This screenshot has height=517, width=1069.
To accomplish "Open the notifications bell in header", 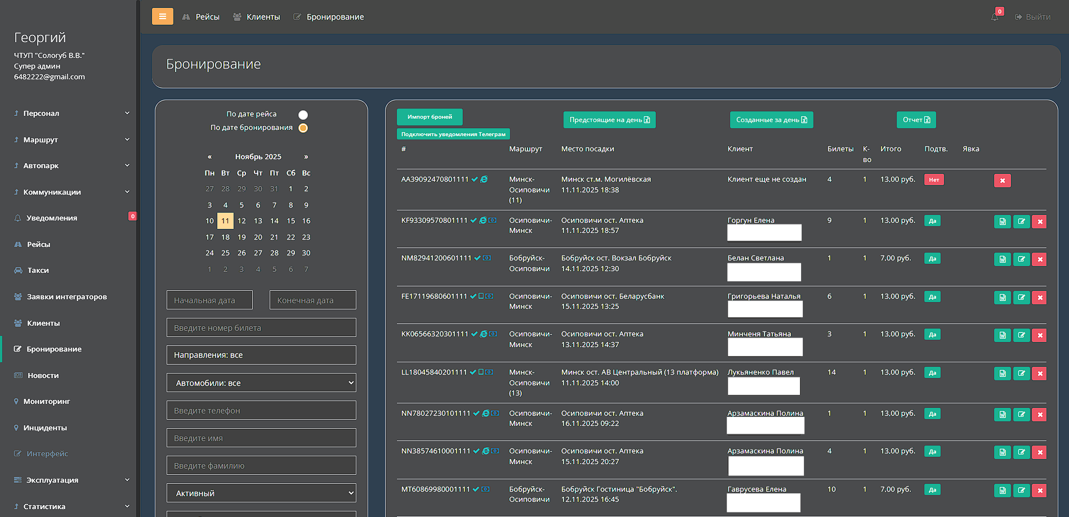I will tap(995, 17).
